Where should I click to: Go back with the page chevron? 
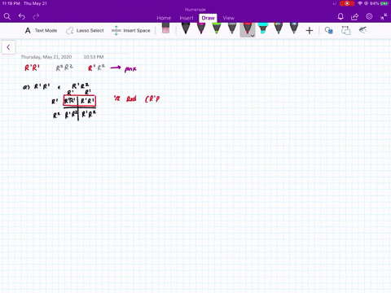pos(8,47)
